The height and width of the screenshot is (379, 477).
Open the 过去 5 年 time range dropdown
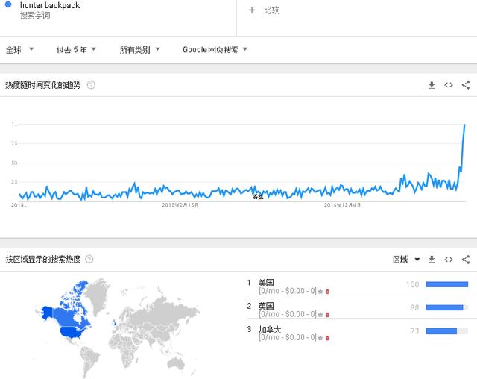pyautogui.click(x=76, y=50)
